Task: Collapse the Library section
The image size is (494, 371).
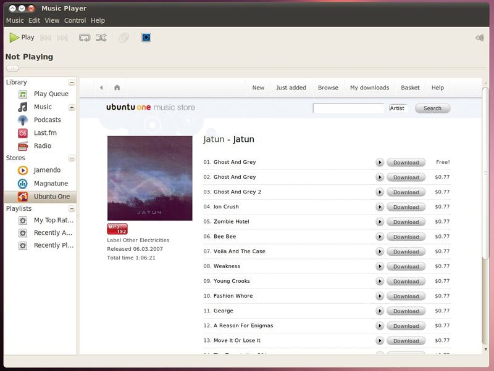Action: (72, 82)
